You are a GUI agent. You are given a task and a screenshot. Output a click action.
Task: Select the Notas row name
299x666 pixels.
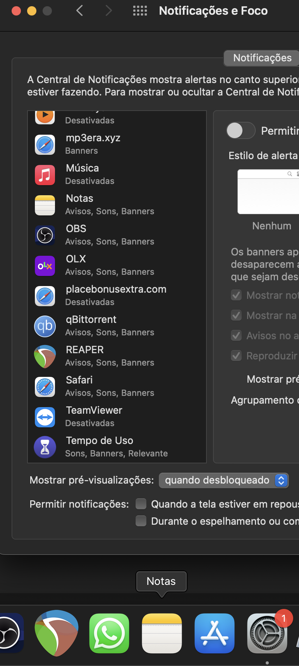80,198
